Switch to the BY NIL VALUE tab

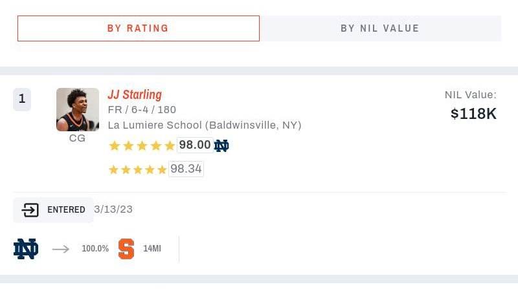[380, 28]
